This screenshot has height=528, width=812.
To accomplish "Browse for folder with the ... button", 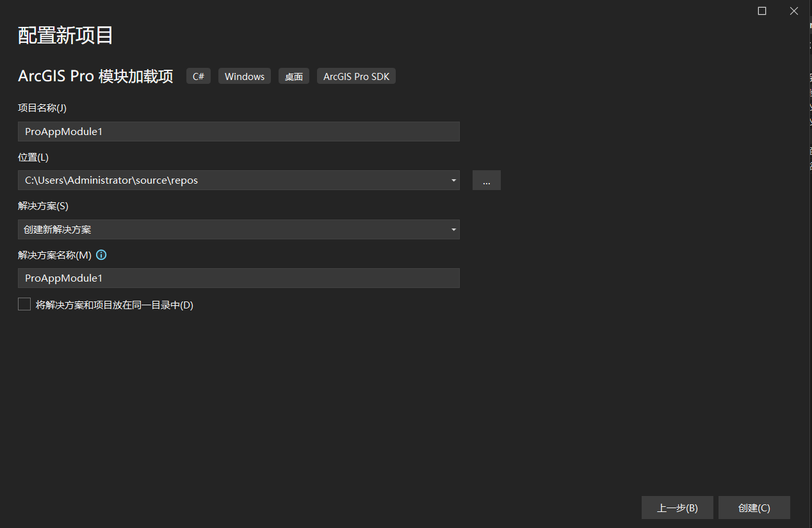I will click(x=487, y=180).
